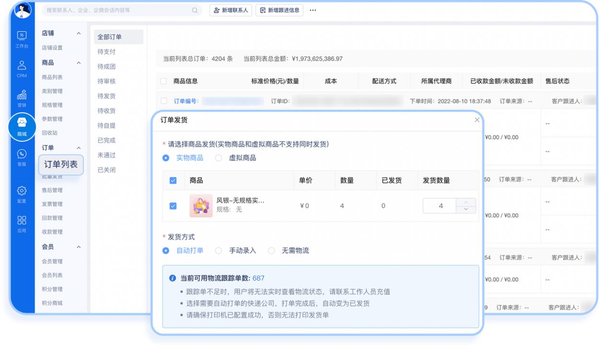Screen dimensions: 599x347
Task: Select the 虚拟商品 radio button
Action: coord(218,158)
